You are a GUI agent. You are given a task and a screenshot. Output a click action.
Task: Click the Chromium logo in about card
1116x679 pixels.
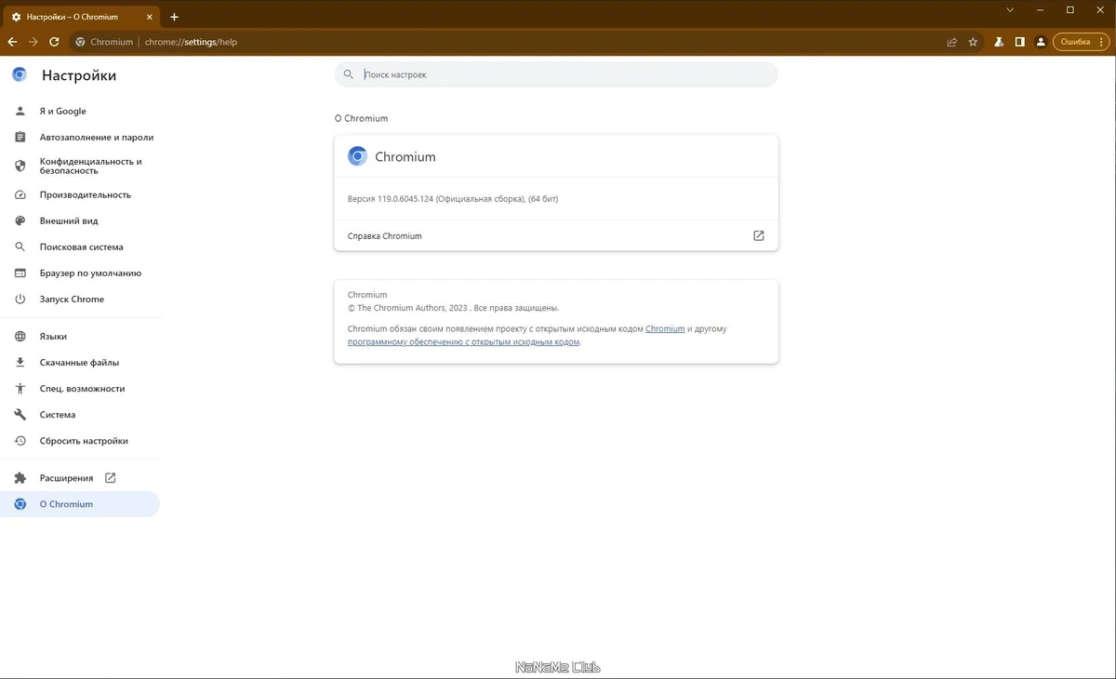(357, 156)
